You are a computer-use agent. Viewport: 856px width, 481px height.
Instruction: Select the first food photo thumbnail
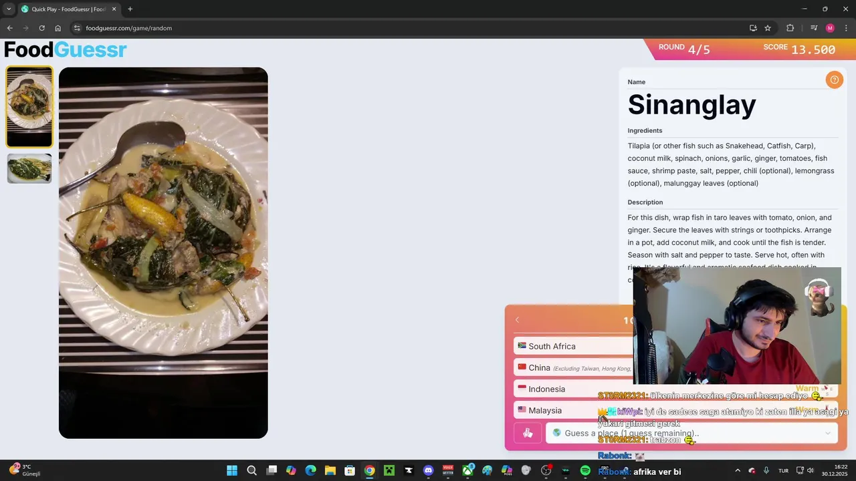click(x=29, y=107)
